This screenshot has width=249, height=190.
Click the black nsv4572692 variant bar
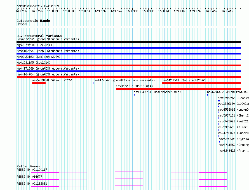click(x=129, y=42)
